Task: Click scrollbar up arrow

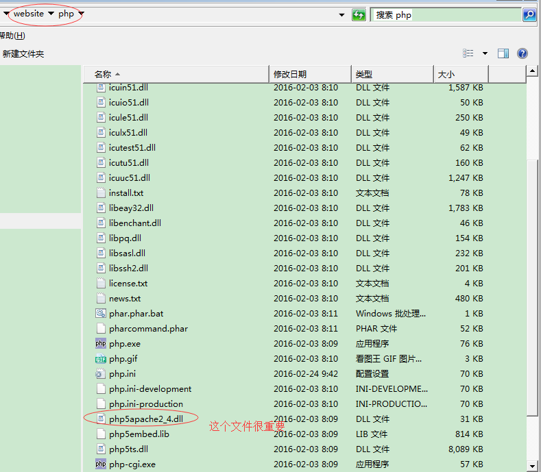Action: point(532,71)
